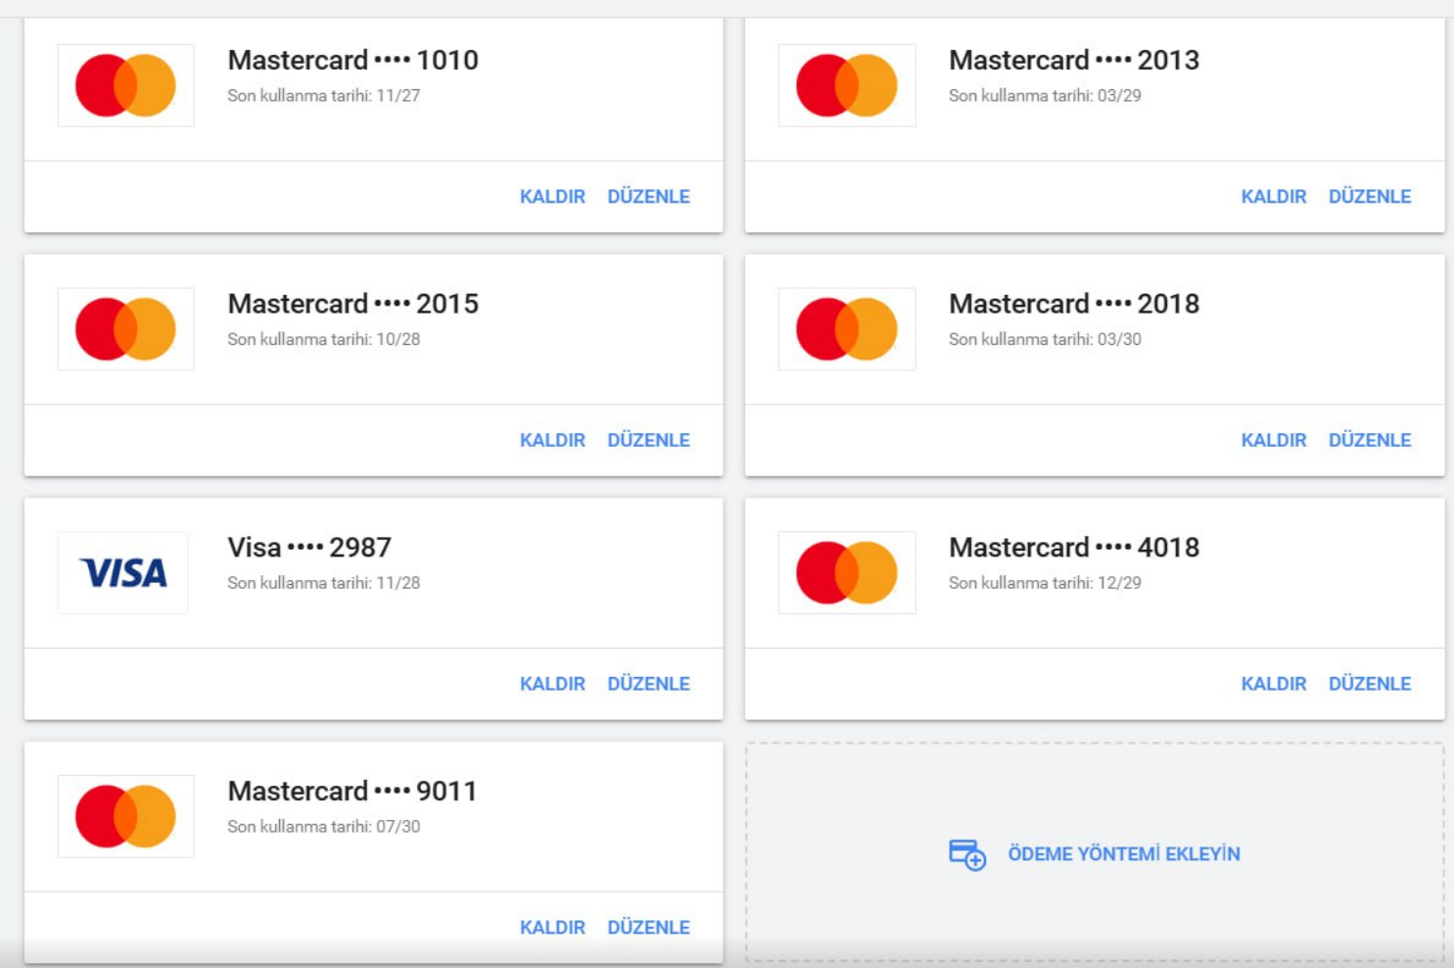Remove the Visa 2987 card with KALDIR
This screenshot has width=1454, height=968.
click(x=552, y=684)
